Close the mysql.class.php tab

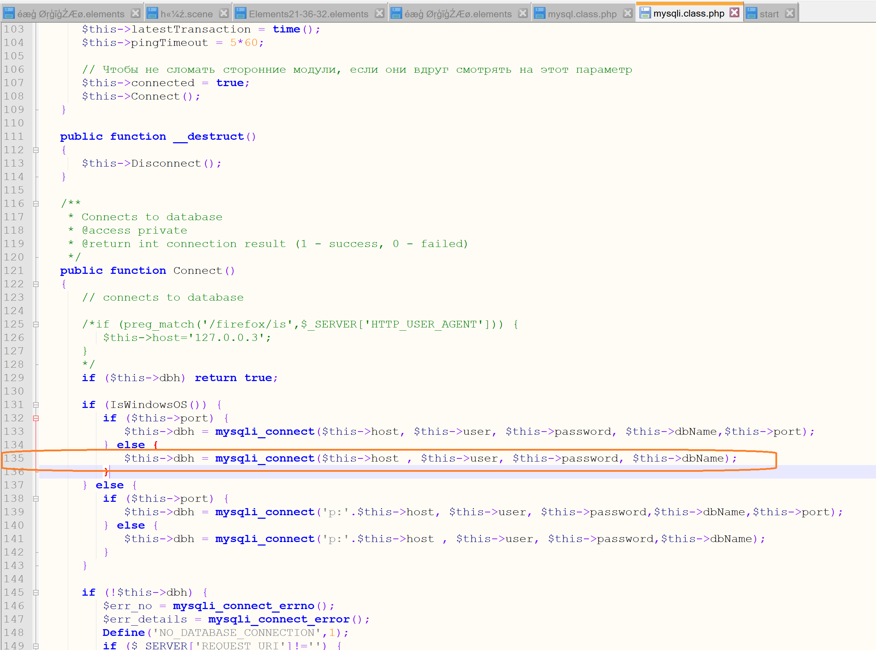coord(628,13)
